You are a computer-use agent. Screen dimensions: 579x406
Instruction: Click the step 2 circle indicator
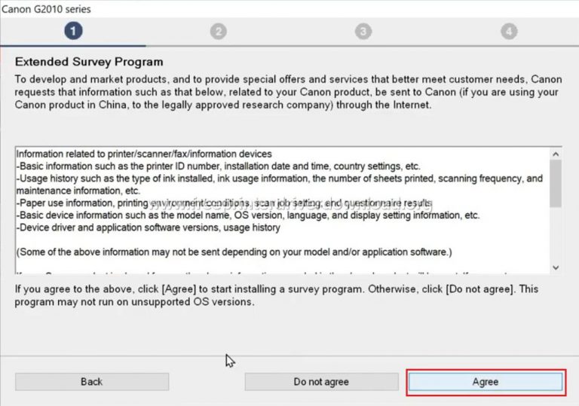[x=219, y=31]
